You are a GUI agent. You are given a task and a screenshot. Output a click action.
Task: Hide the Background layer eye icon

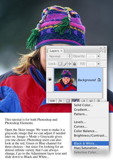tap(50, 79)
